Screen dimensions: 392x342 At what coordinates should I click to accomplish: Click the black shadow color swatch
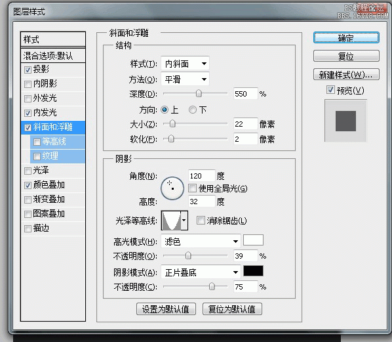253,271
